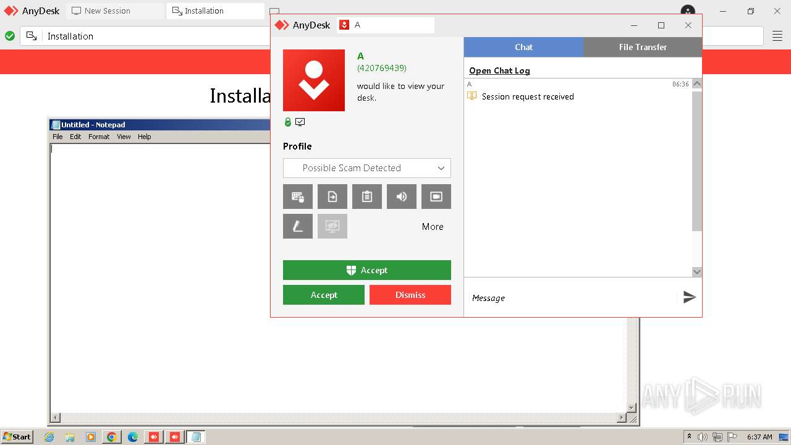Toggle sound transmission permission
The width and height of the screenshot is (791, 445).
(x=402, y=197)
